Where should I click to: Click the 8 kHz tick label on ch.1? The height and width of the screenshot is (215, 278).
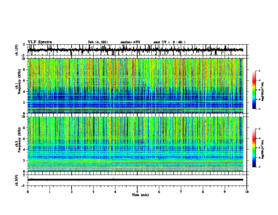pos(25,70)
